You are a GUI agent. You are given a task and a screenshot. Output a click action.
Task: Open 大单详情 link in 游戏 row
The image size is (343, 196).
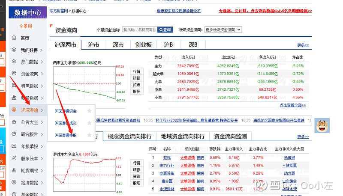click(187, 157)
